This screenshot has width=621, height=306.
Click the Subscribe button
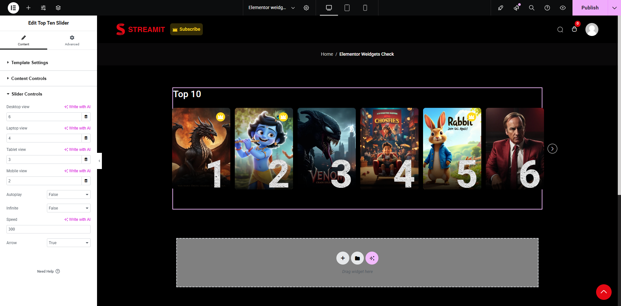tap(186, 29)
